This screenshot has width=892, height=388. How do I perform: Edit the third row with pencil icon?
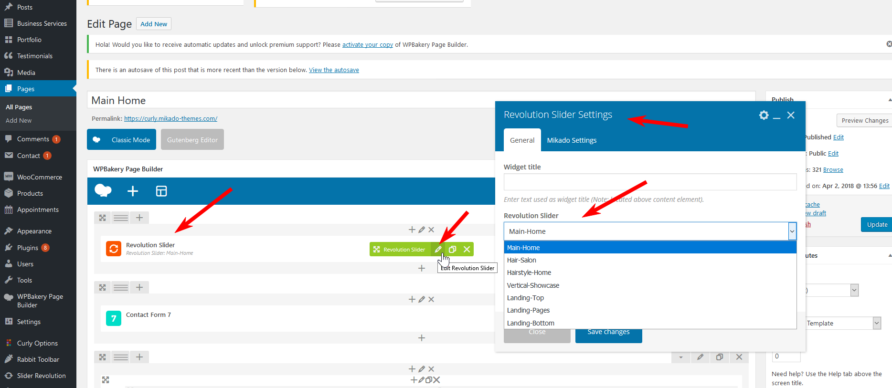pos(700,357)
